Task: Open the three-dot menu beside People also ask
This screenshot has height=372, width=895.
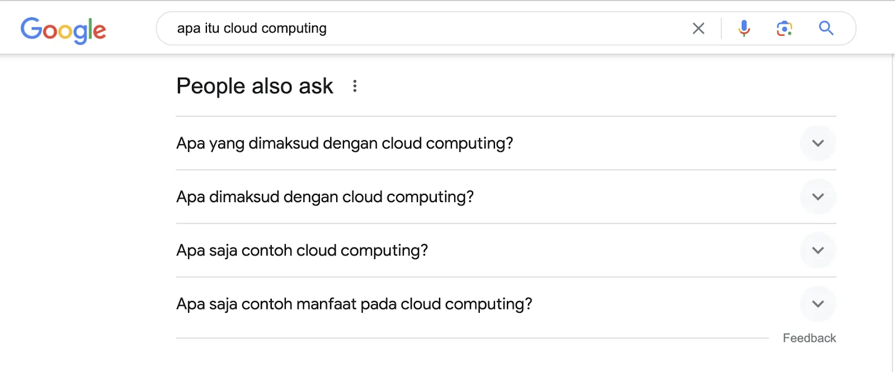Action: 355,86
